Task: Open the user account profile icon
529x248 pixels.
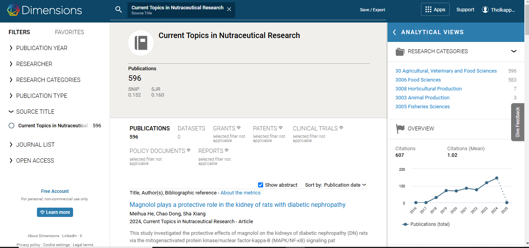Action: 485,10
